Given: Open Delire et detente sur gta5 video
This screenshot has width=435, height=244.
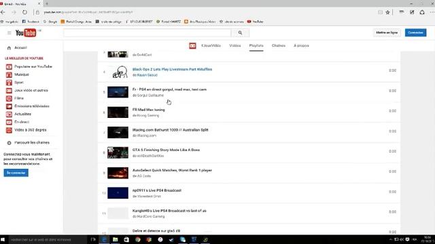Looking at the screenshot, I should (x=156, y=231).
